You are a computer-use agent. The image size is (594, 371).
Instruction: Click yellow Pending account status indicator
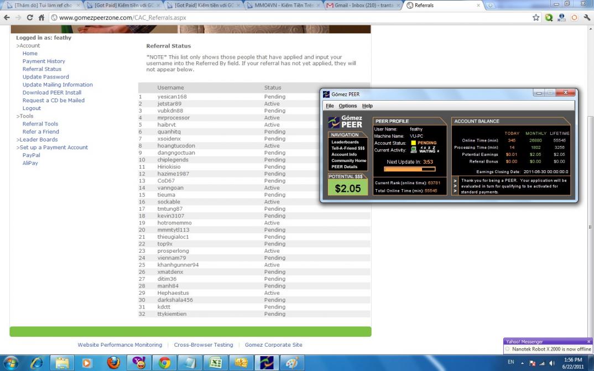click(x=413, y=143)
